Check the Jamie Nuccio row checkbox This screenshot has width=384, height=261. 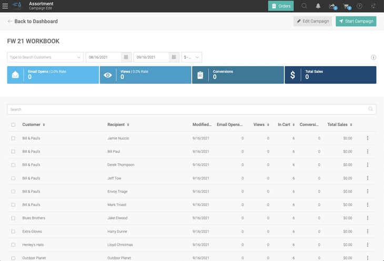[13, 138]
